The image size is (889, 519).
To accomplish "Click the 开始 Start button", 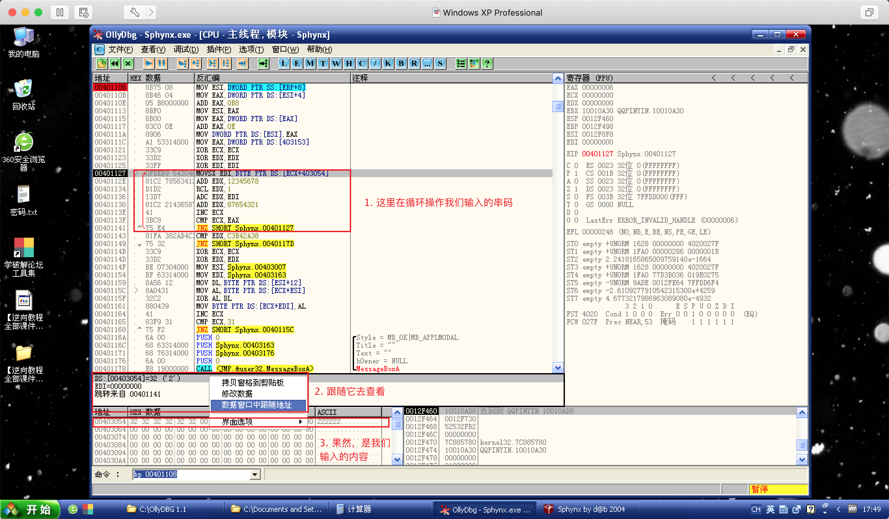I will (x=30, y=509).
